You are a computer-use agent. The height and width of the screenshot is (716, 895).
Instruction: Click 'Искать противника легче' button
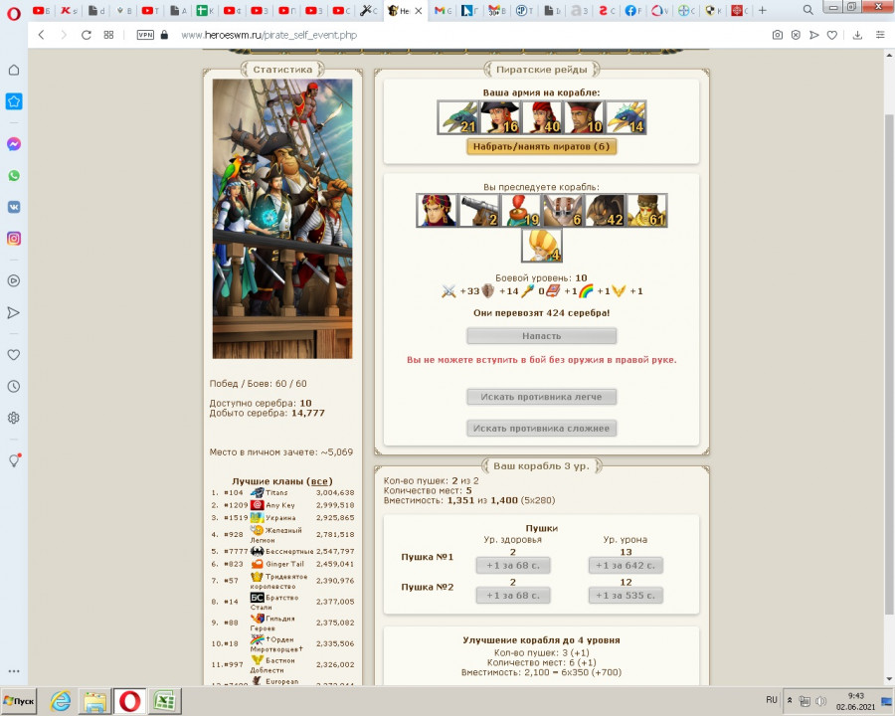pyautogui.click(x=542, y=397)
